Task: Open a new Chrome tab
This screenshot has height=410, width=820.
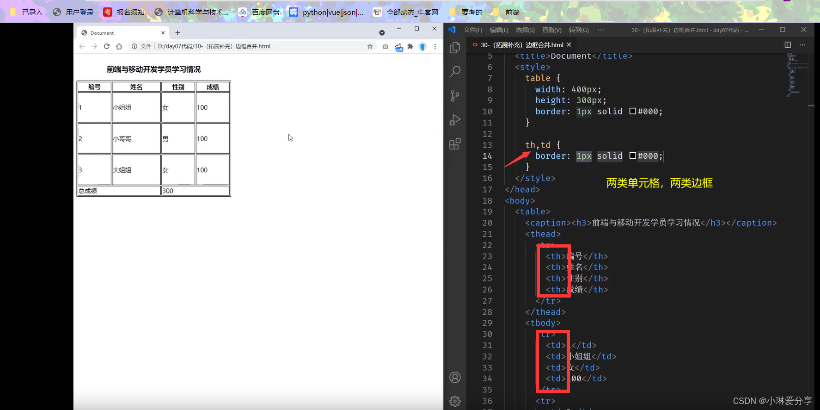Action: (177, 33)
